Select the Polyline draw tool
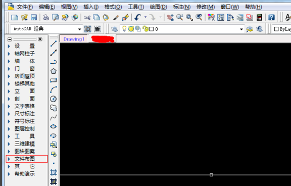This screenshot has width=291, height=186. point(54,62)
